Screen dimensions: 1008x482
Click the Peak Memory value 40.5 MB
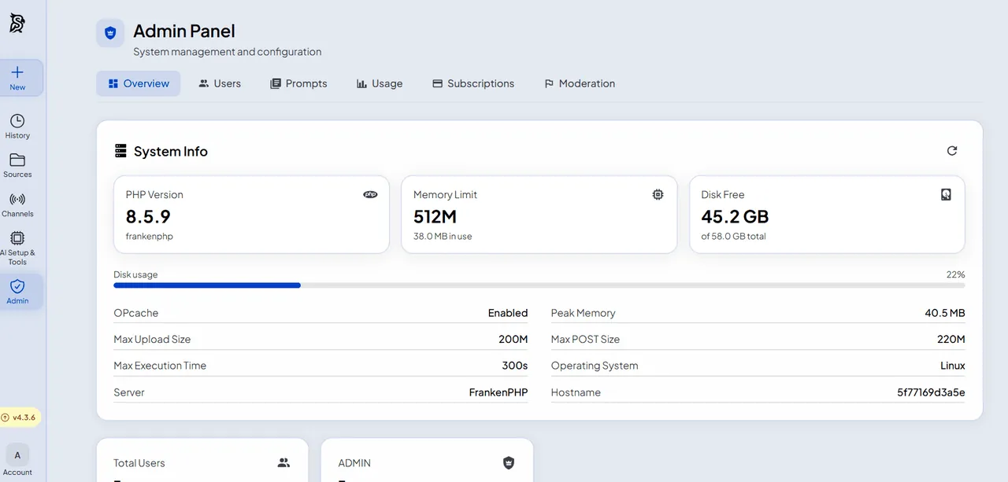[x=945, y=313]
